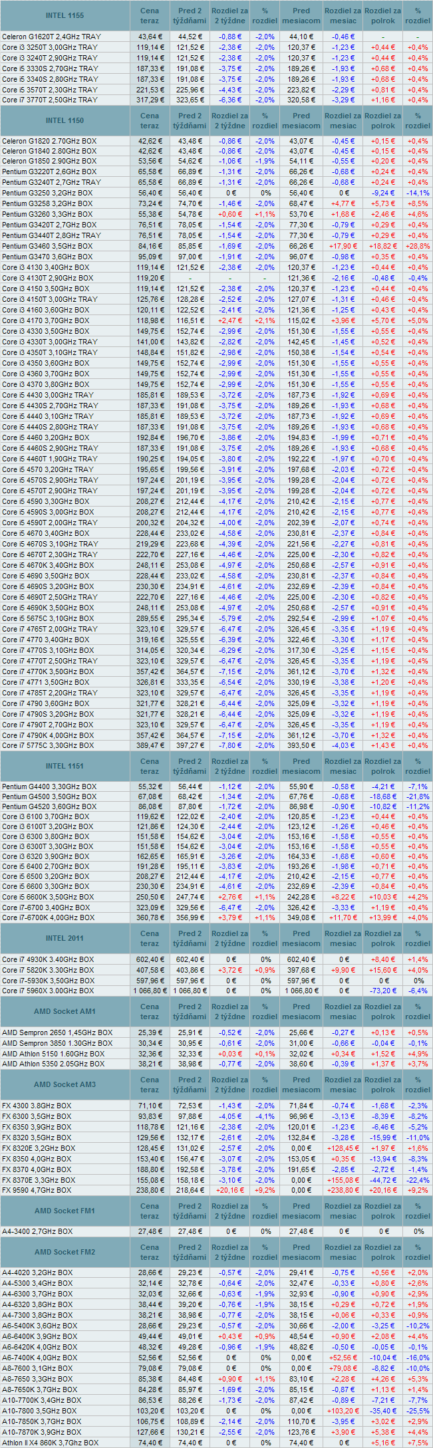Select "A10-7870K 3,9GHz BOX" product name
This screenshot has height=1448, width=433.
42,1432
